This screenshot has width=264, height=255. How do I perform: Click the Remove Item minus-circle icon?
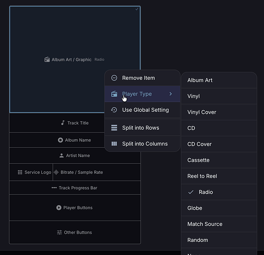click(114, 78)
